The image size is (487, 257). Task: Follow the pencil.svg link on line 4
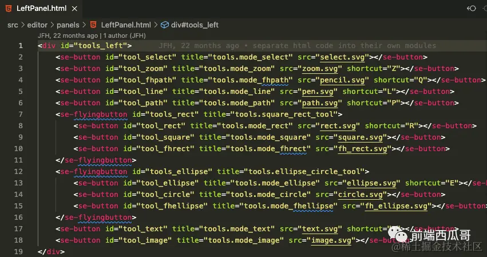click(x=342, y=80)
